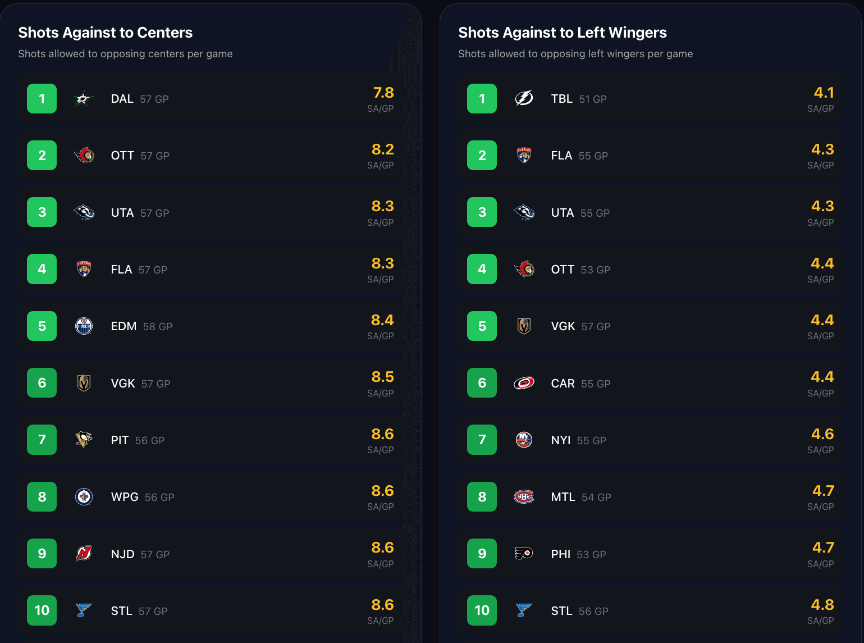
Task: Click rank 1 badge next to TBL
Action: [x=482, y=99]
